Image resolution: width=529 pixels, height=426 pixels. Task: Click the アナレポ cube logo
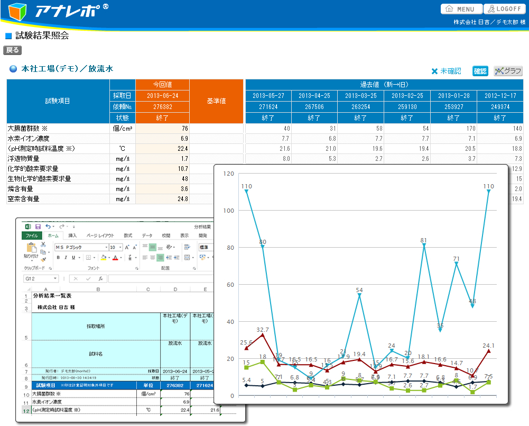pyautogui.click(x=17, y=12)
